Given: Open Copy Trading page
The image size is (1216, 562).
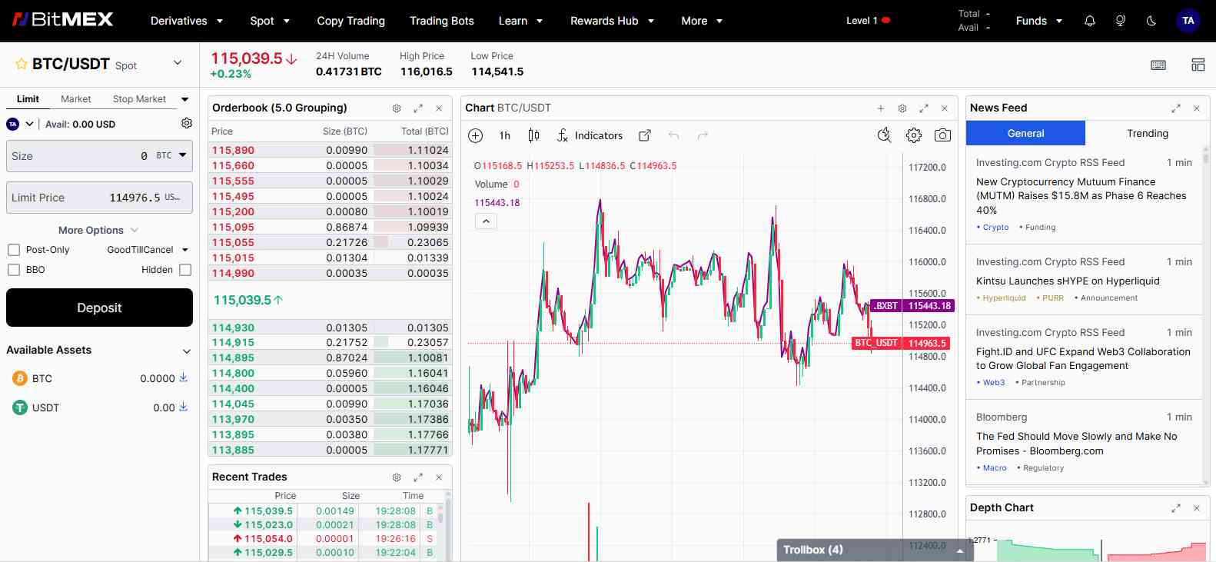Looking at the screenshot, I should pos(351,21).
